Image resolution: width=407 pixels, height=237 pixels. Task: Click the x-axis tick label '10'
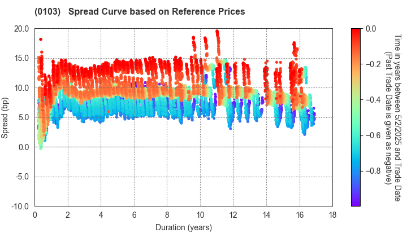(x=200, y=215)
